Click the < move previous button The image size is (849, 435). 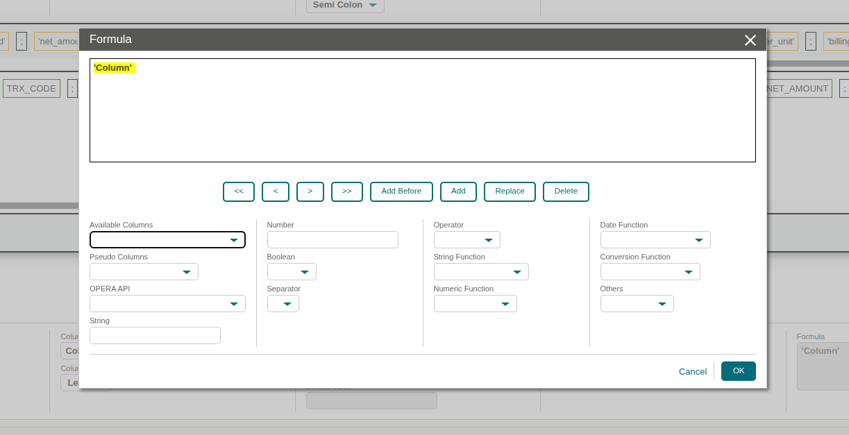click(276, 191)
